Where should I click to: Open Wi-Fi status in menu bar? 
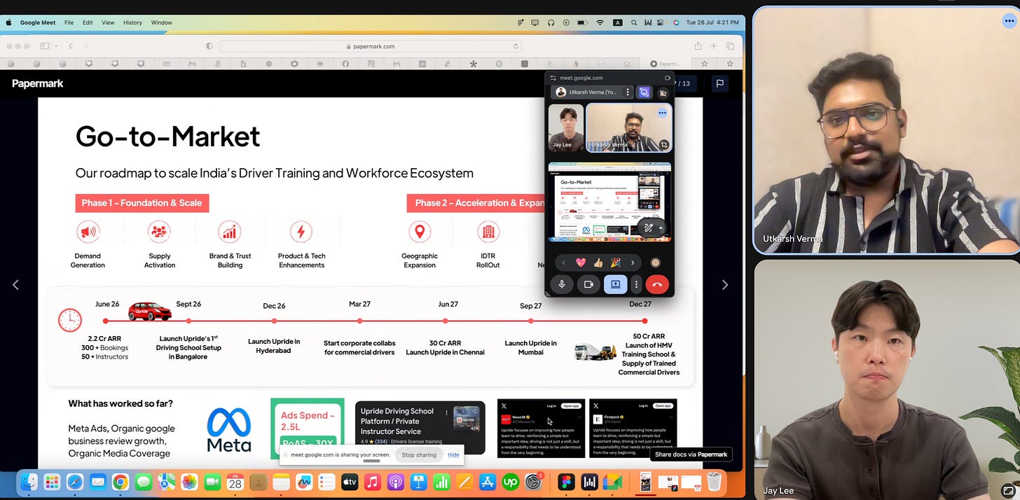tap(600, 22)
